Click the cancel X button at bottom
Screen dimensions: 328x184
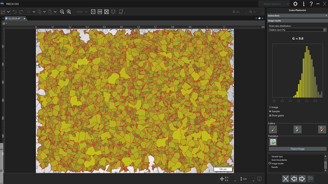click(285, 179)
